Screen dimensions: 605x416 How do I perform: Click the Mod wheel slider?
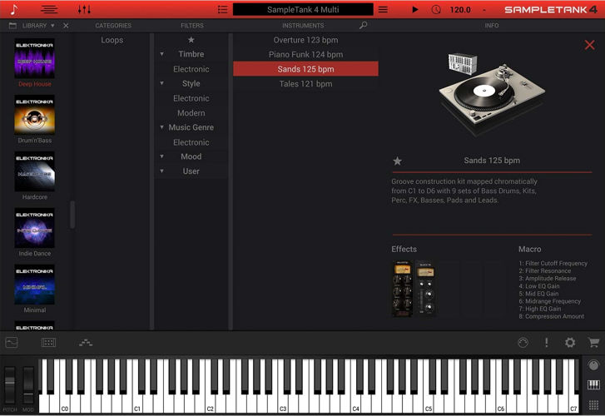(x=28, y=386)
